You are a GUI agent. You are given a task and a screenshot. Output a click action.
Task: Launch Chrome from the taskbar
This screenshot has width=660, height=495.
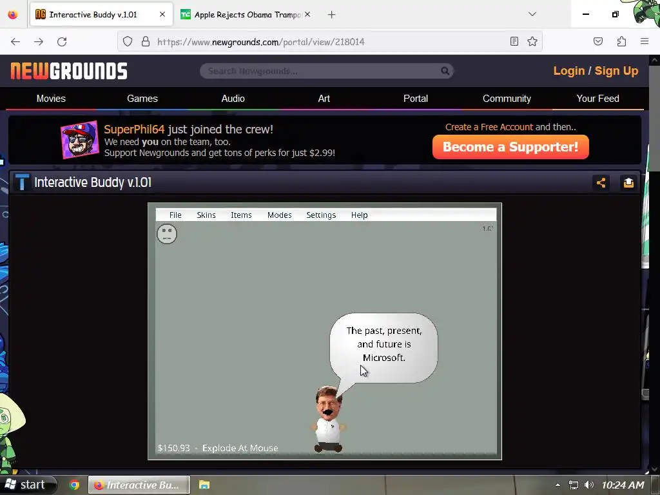75,485
